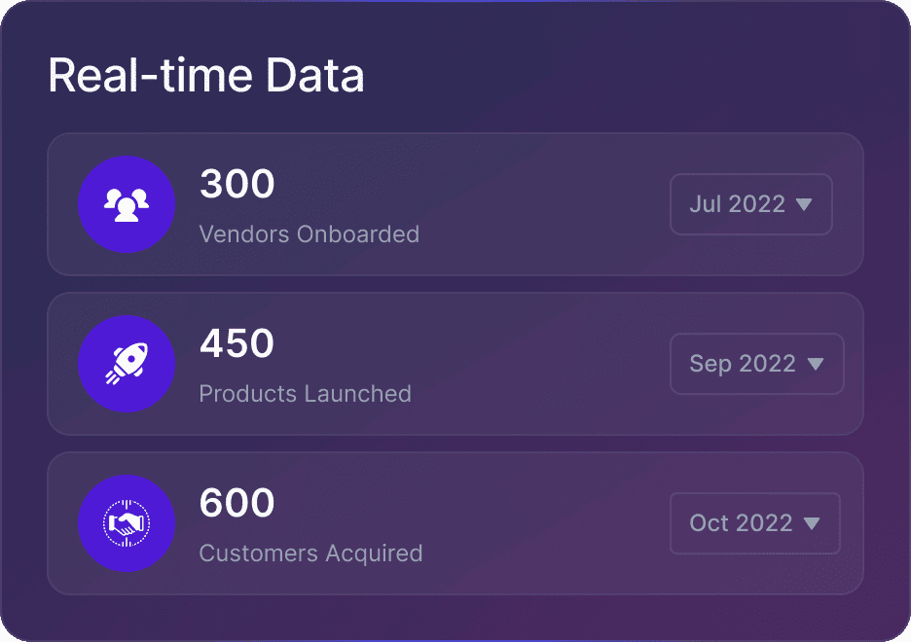Open the Oct 2022 date dropdown
This screenshot has width=911, height=642.
[754, 523]
